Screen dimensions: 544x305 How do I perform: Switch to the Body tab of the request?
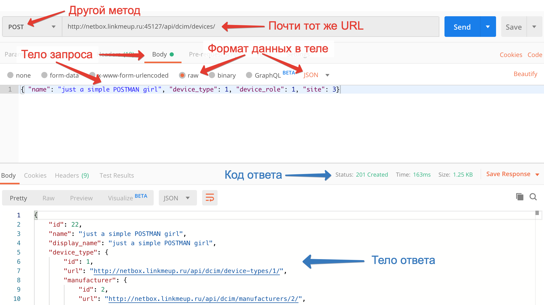[159, 54]
